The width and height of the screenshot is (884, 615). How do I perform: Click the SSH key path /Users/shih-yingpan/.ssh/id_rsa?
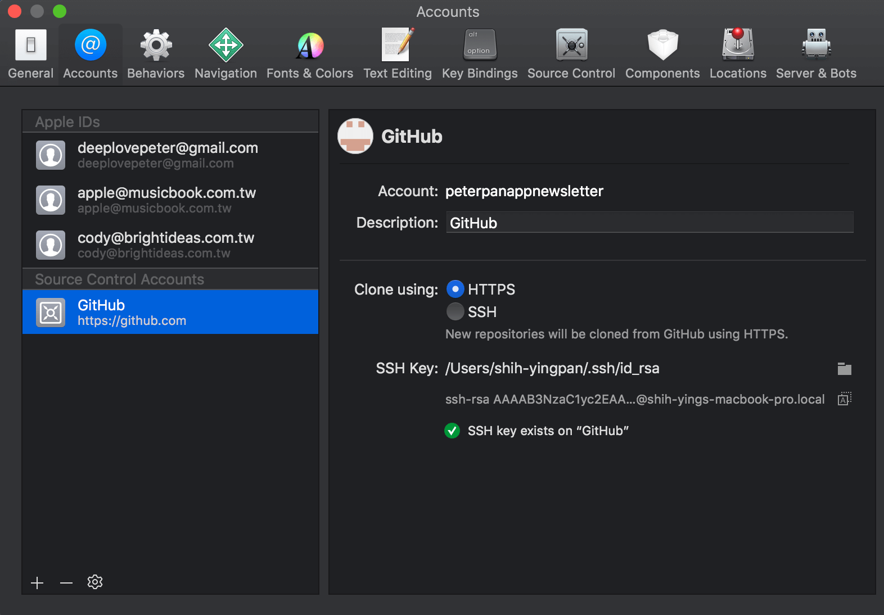(552, 368)
